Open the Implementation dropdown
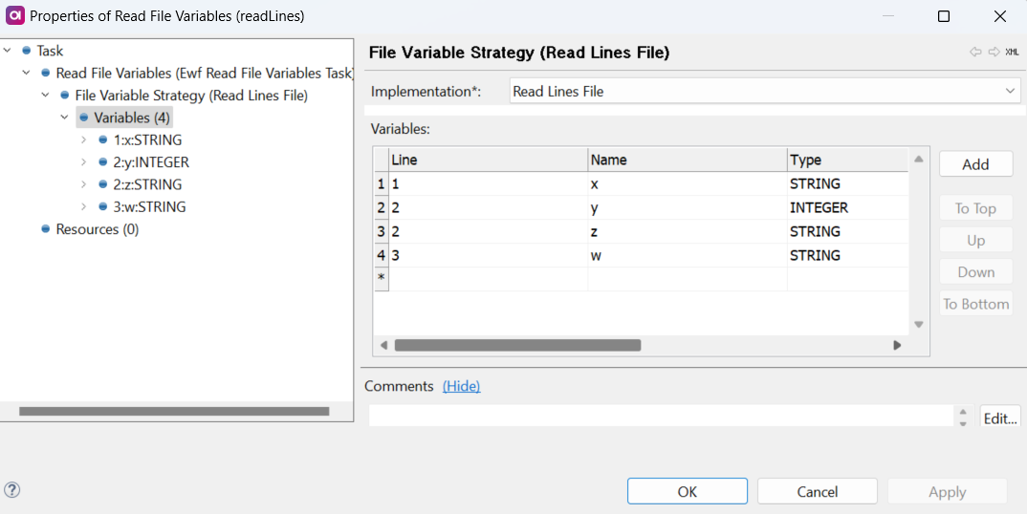 1010,92
